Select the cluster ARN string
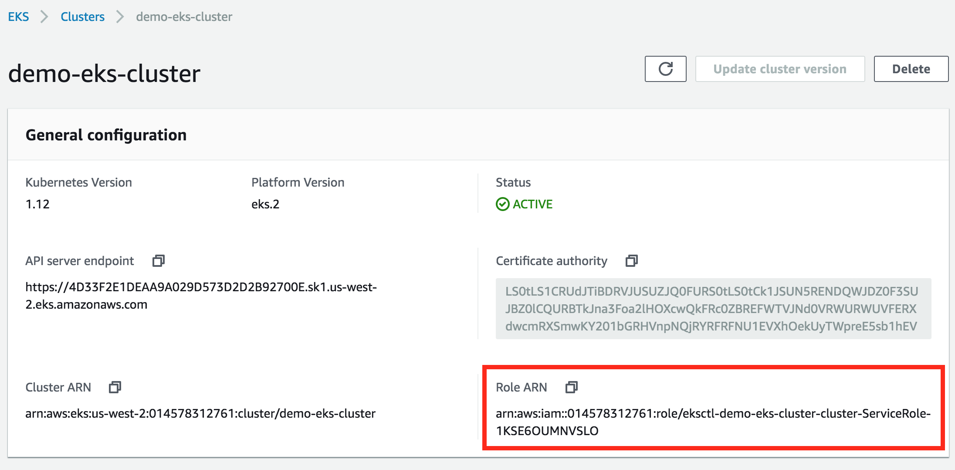Image resolution: width=955 pixels, height=470 pixels. point(200,413)
